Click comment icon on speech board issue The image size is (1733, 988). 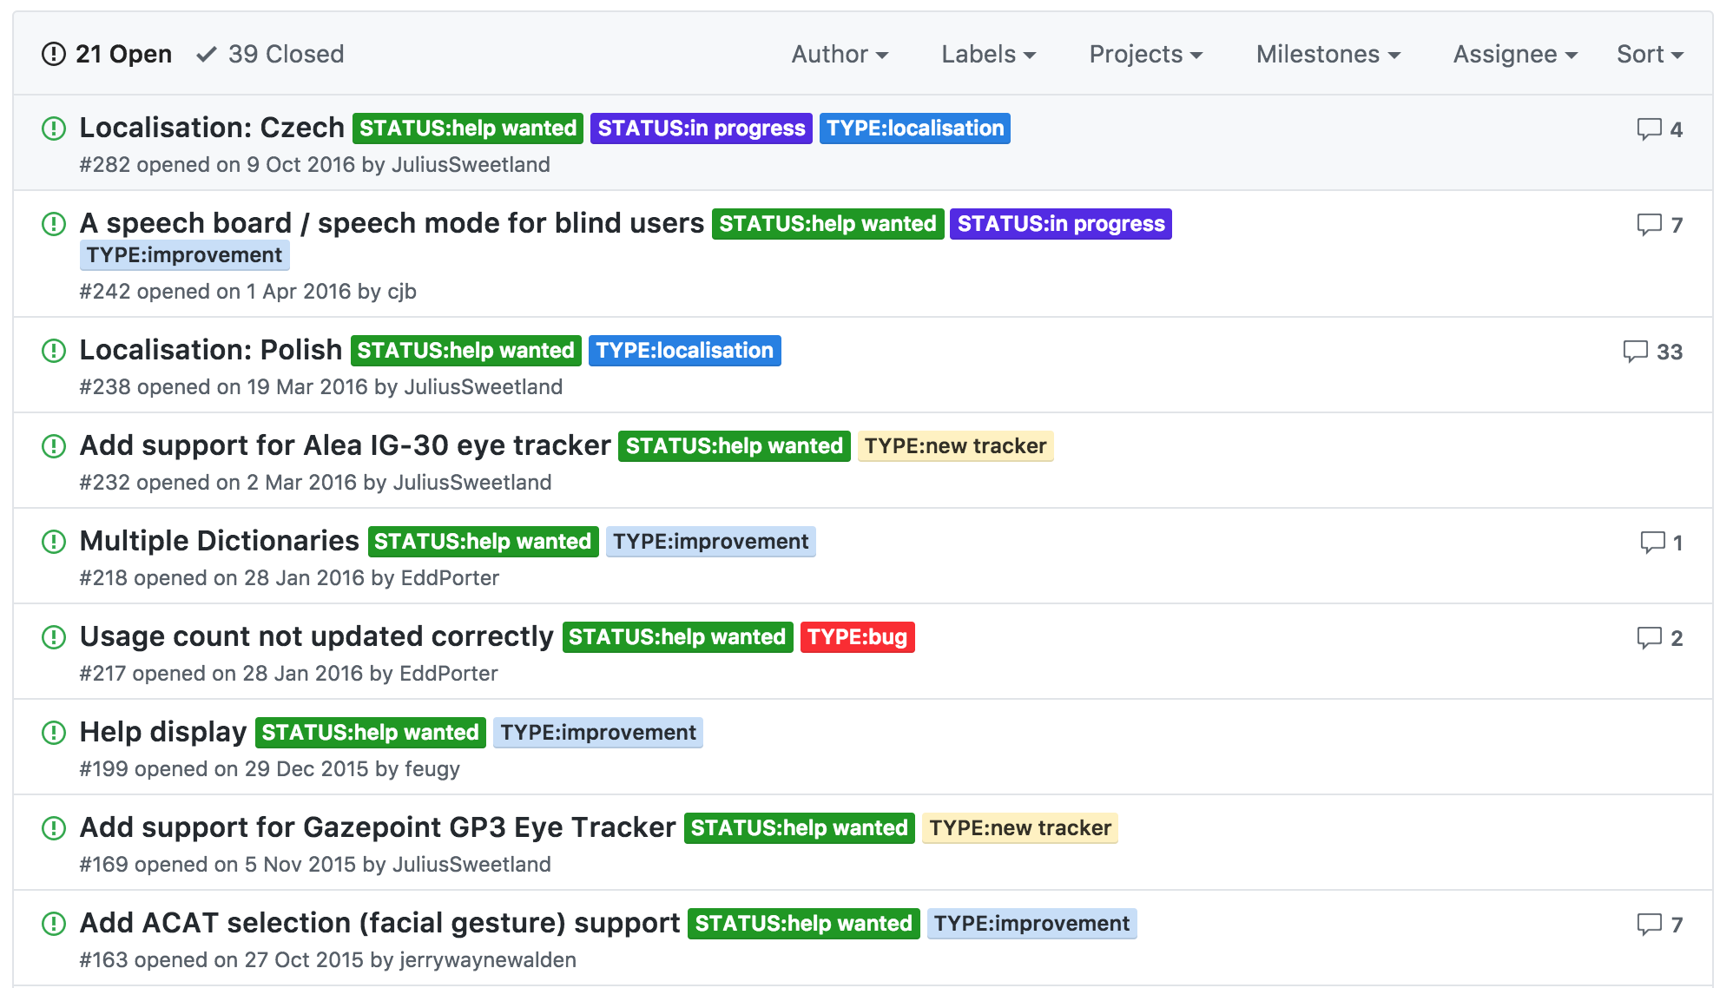tap(1648, 225)
